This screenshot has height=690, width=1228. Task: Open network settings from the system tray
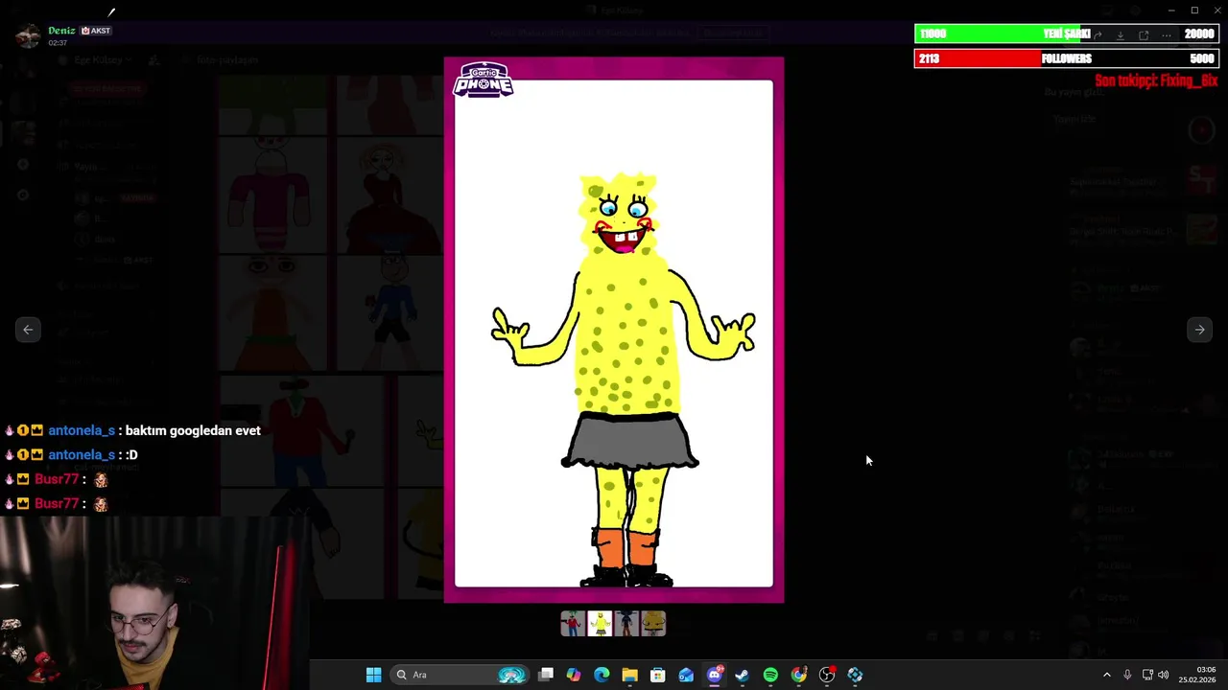click(x=1147, y=675)
